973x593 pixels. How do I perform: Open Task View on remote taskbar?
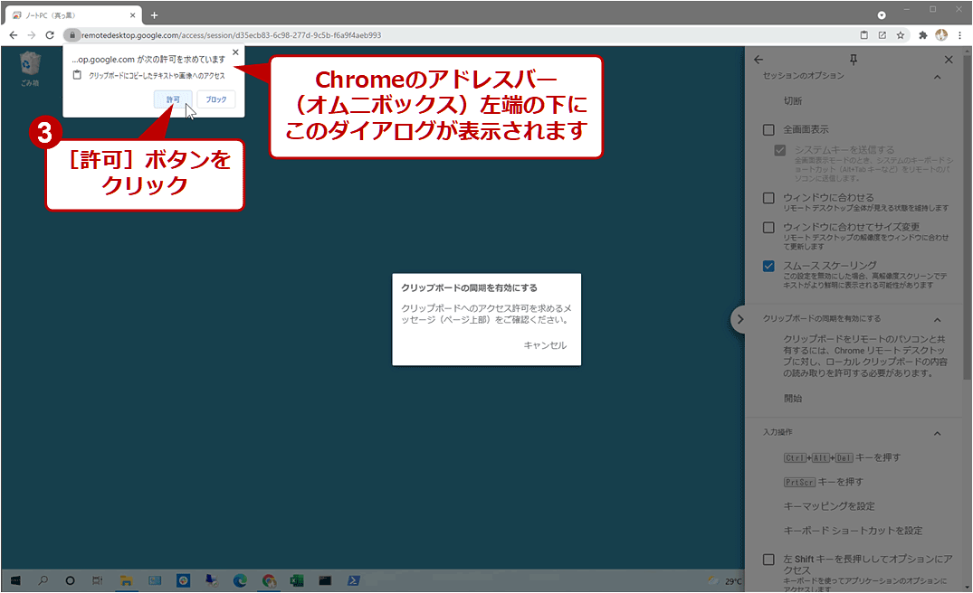(x=98, y=580)
